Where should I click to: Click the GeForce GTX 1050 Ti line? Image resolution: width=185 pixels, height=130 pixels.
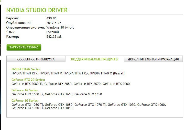point(42,108)
